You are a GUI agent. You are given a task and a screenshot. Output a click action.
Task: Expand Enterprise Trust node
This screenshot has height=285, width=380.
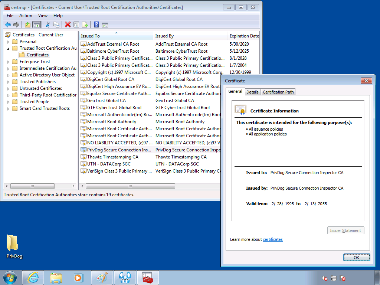pyautogui.click(x=8, y=62)
